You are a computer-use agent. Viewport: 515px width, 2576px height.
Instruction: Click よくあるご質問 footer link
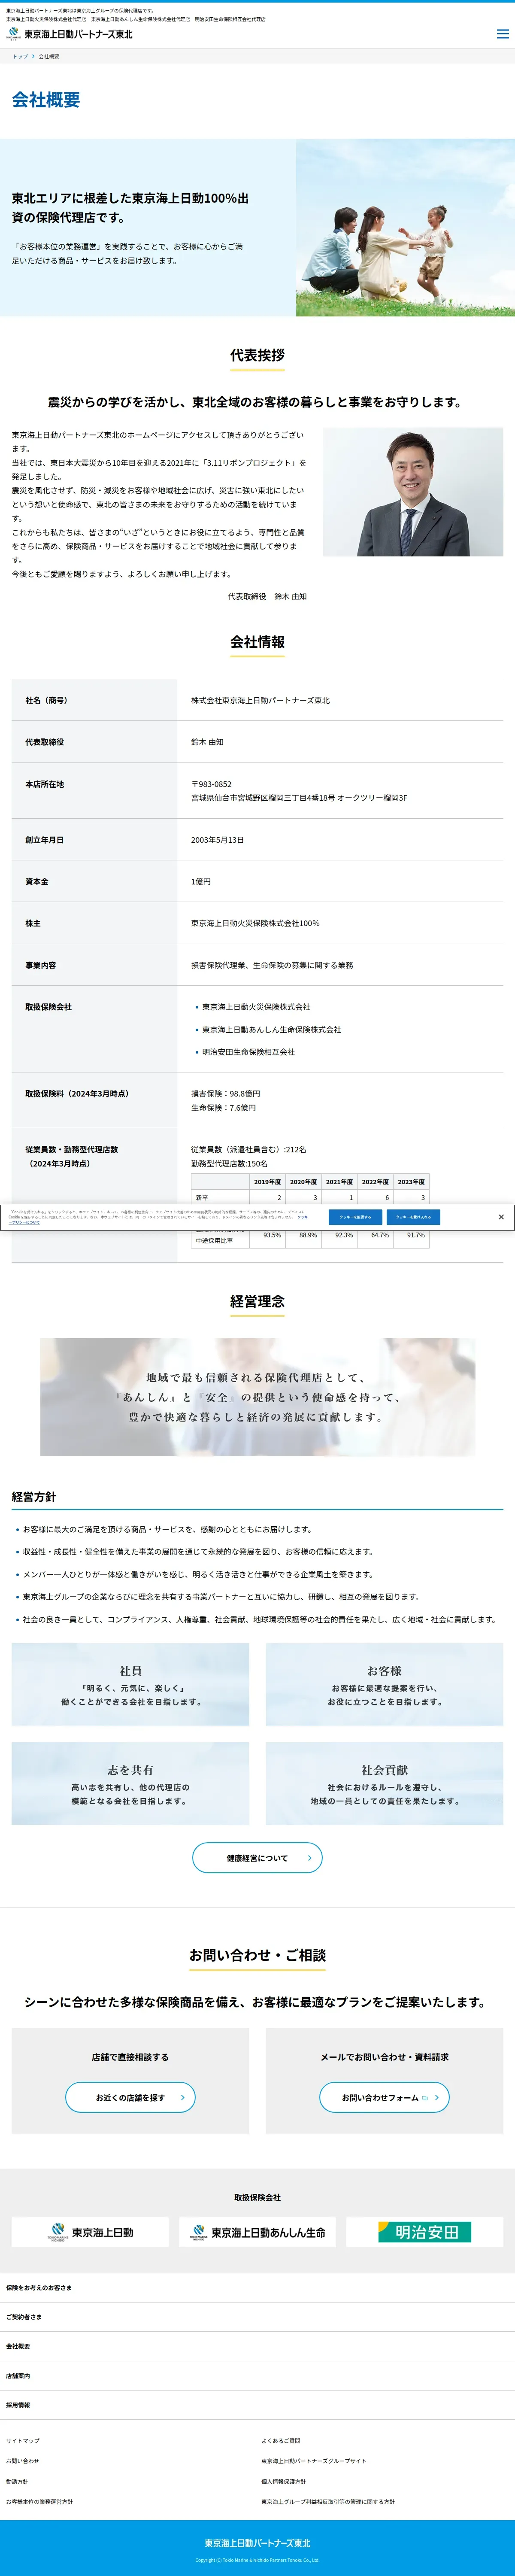(x=281, y=2441)
